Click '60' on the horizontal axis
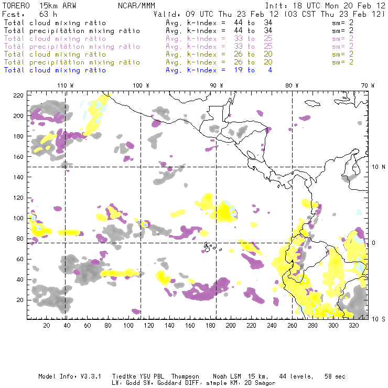Screen dimensions: 388x388 (x=88, y=326)
